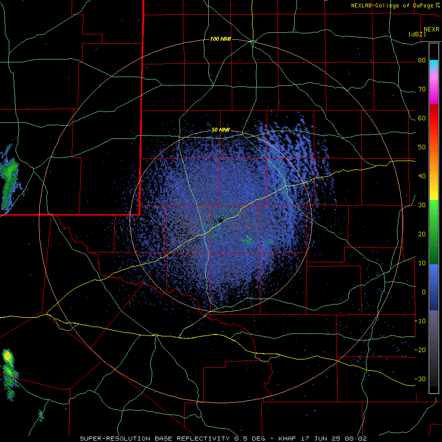Select the 80 value on dBZ scale

click(x=422, y=60)
